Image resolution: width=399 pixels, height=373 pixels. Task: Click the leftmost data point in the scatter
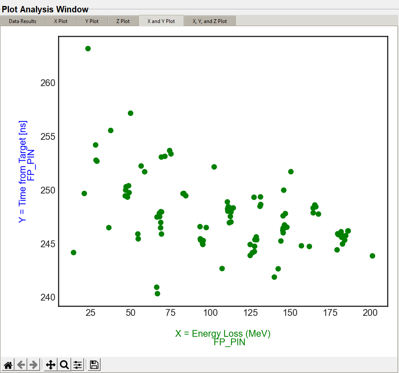73,252
